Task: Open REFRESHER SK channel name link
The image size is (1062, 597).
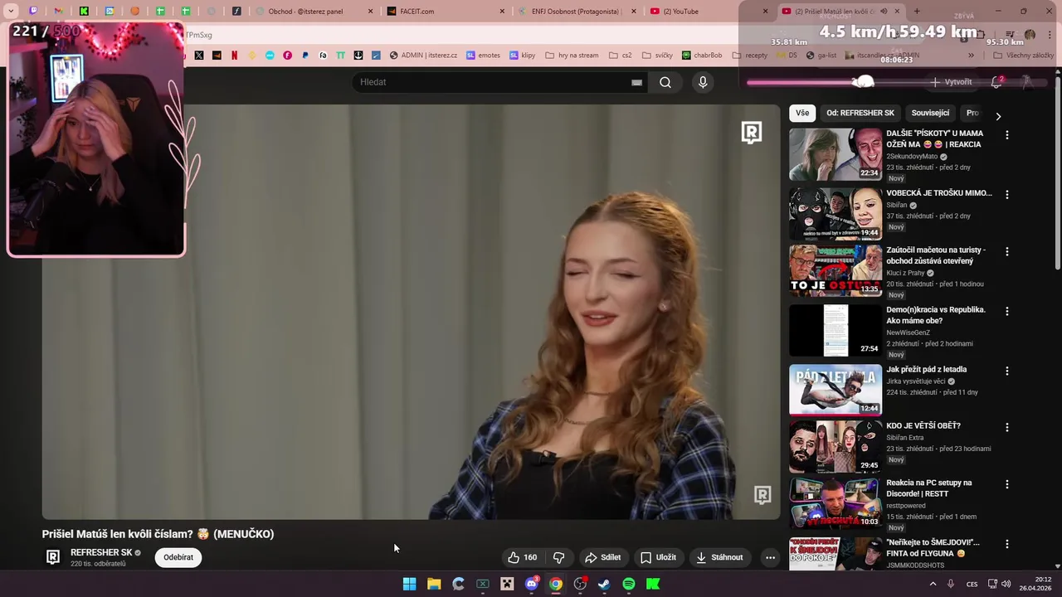Action: [x=101, y=552]
